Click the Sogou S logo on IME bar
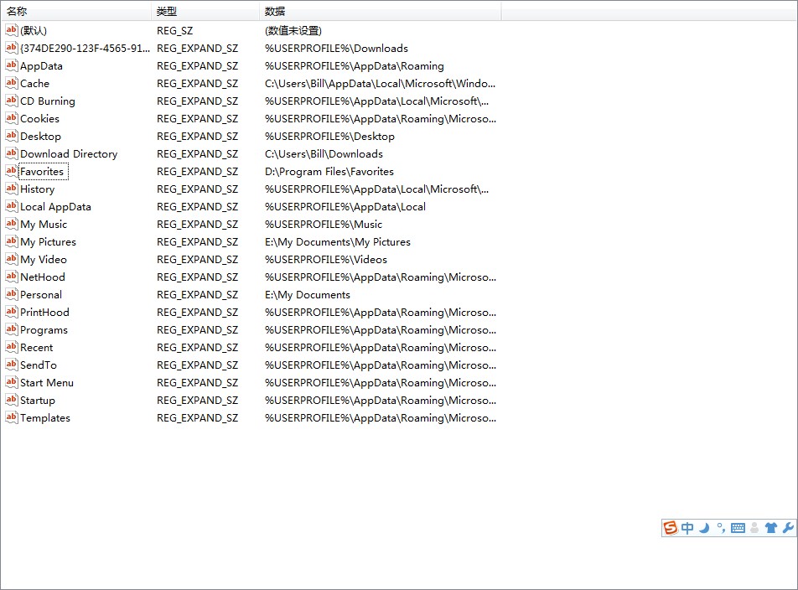798x590 pixels. (x=671, y=528)
